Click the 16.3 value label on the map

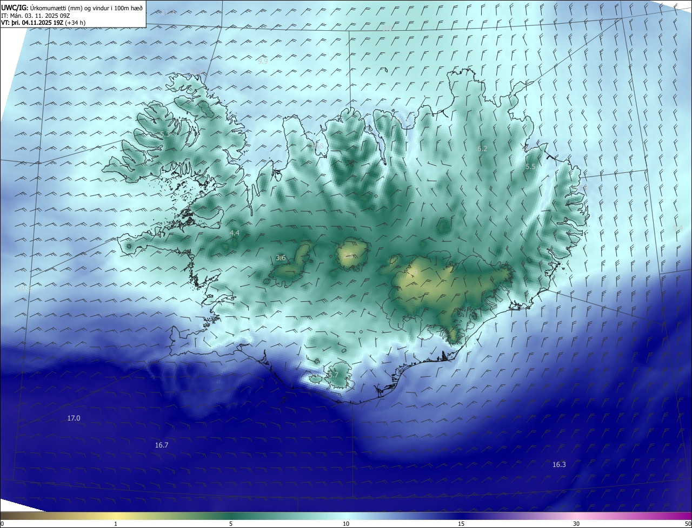click(559, 464)
